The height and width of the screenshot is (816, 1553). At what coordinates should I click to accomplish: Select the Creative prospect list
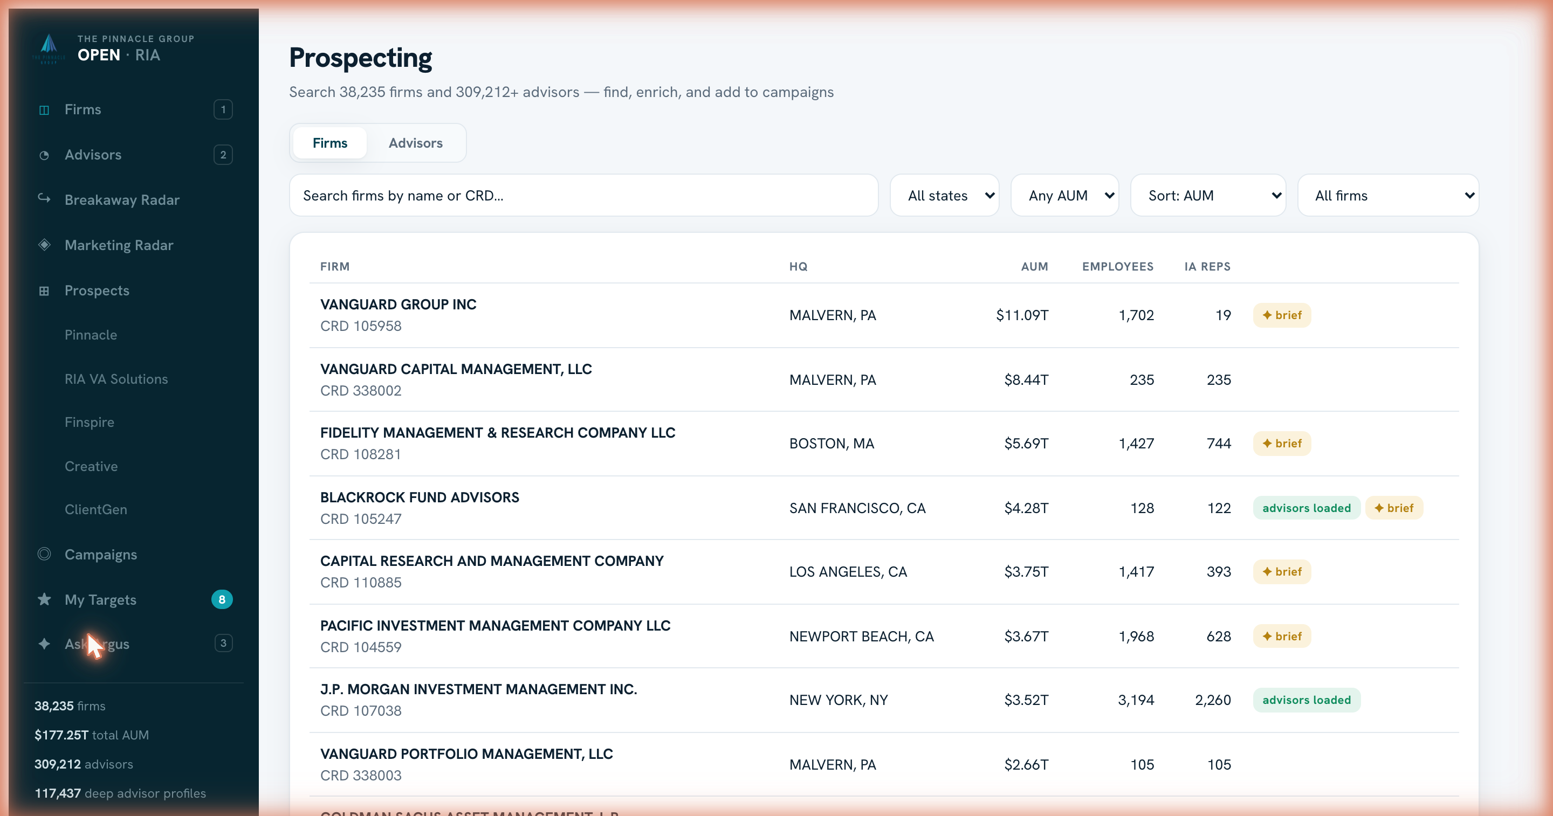(91, 466)
